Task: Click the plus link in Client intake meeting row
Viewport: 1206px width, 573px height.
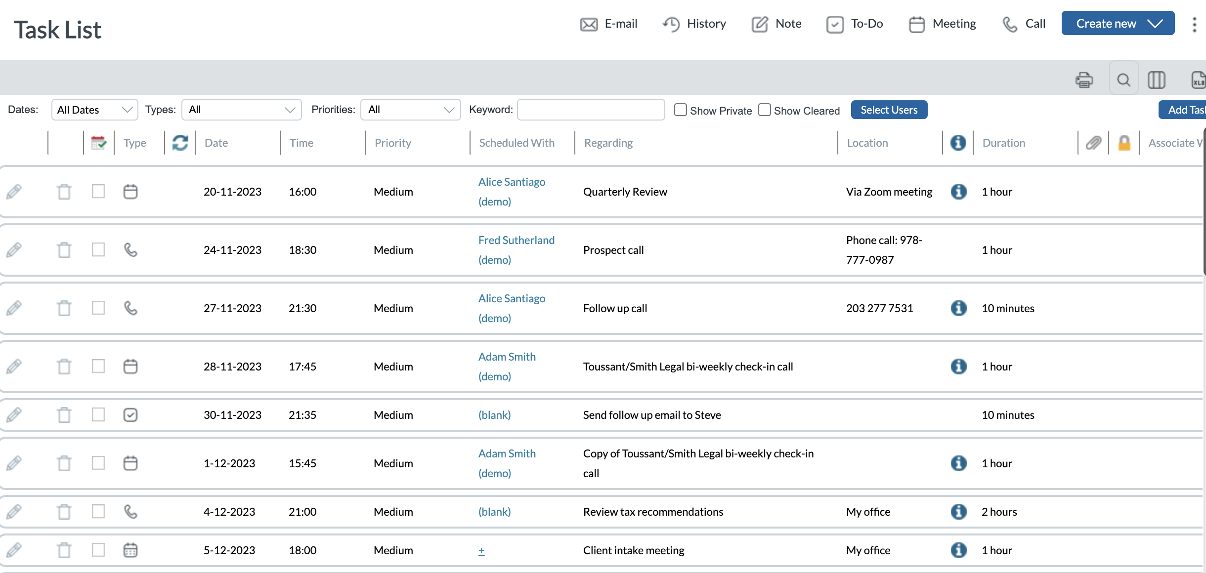Action: (x=481, y=550)
